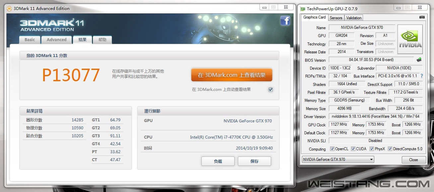This screenshot has height=192, width=434.
Task: Click the GPU-Z Close button
Action: coord(413,160)
